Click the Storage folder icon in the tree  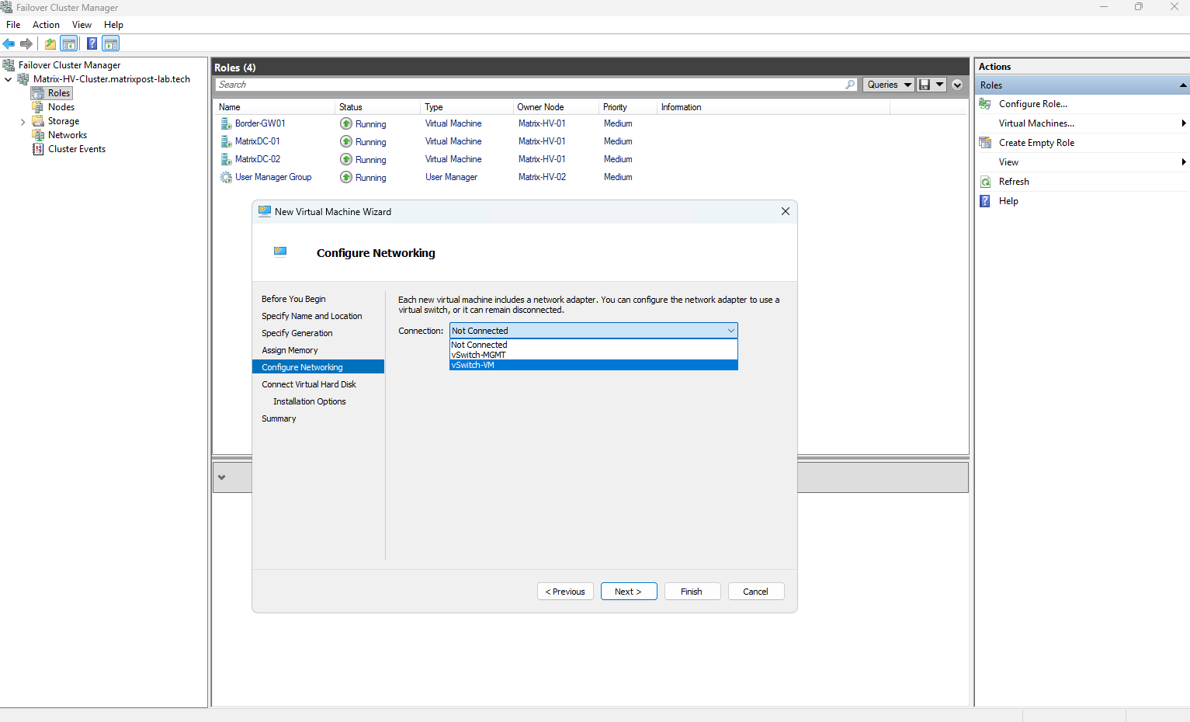(38, 121)
